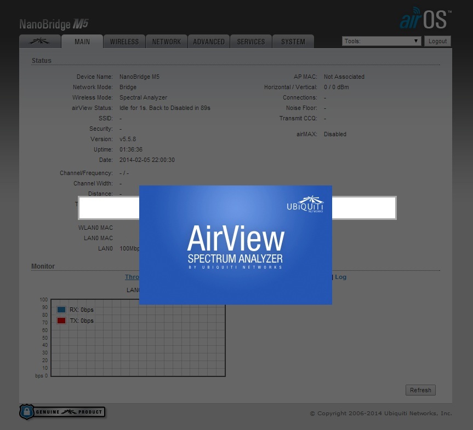Click the airView Status idle text

[165, 108]
